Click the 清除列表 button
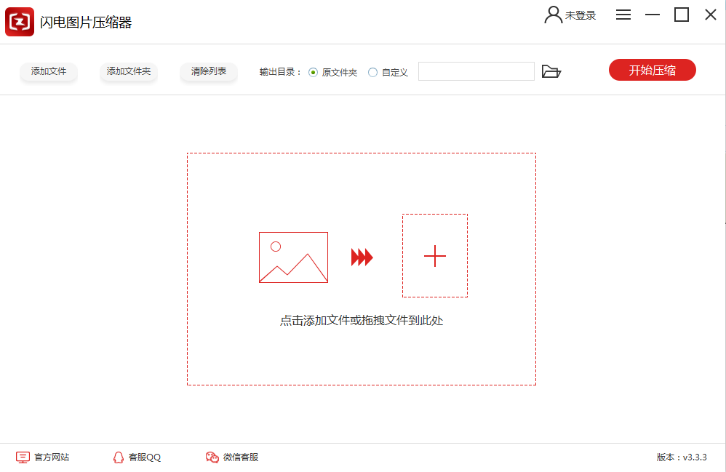The image size is (726, 472). click(209, 71)
